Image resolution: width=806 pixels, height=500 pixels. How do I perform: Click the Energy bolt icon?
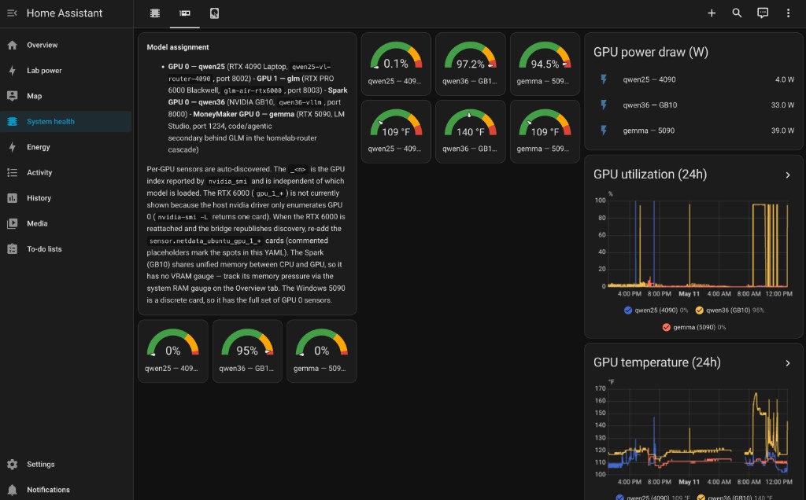click(x=13, y=147)
